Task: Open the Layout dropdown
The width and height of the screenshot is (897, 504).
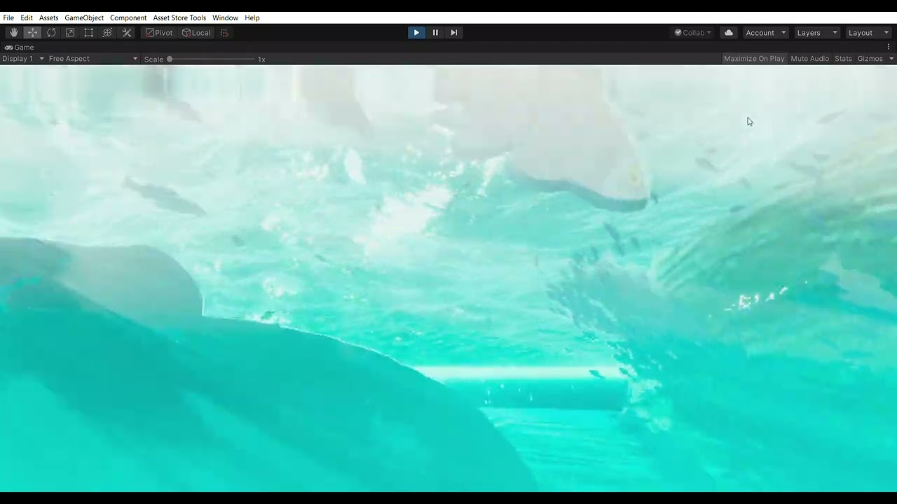Action: [x=868, y=33]
